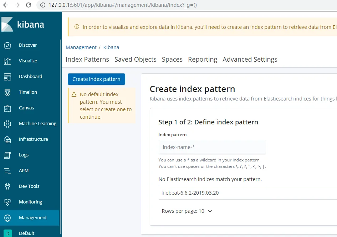Open Timelion using its sidebar icon
337x237 pixels.
click(7, 92)
